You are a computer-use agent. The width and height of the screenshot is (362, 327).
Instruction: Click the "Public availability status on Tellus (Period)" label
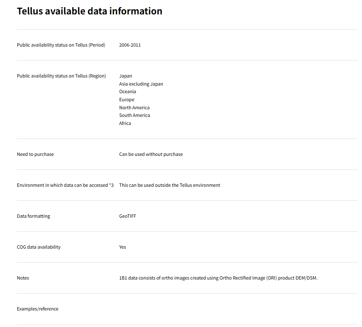coord(61,45)
